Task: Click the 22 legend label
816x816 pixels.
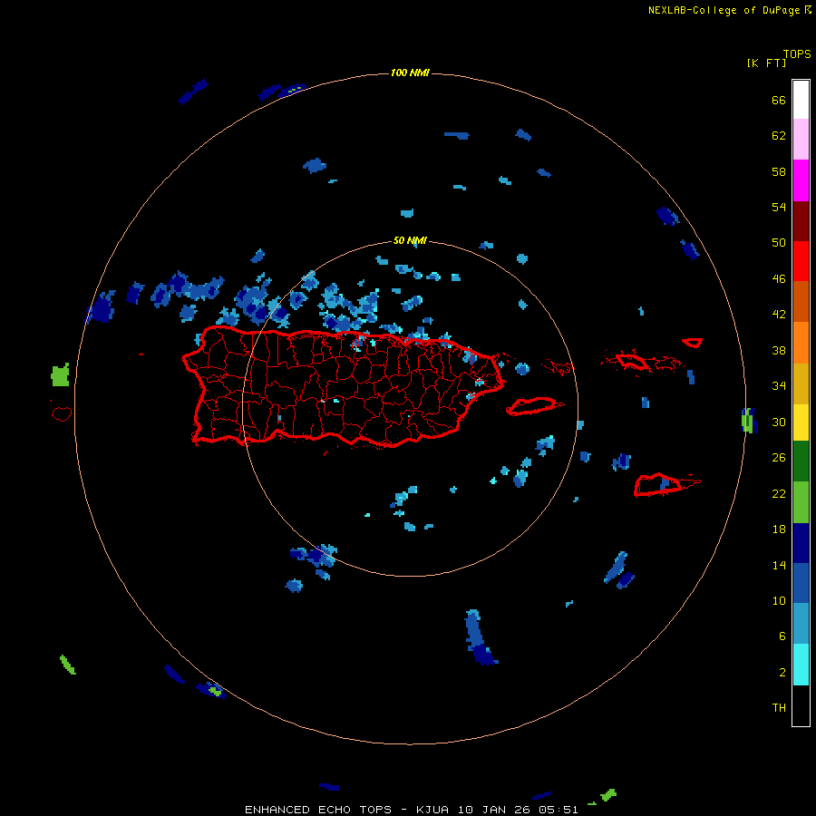Action: (x=779, y=494)
